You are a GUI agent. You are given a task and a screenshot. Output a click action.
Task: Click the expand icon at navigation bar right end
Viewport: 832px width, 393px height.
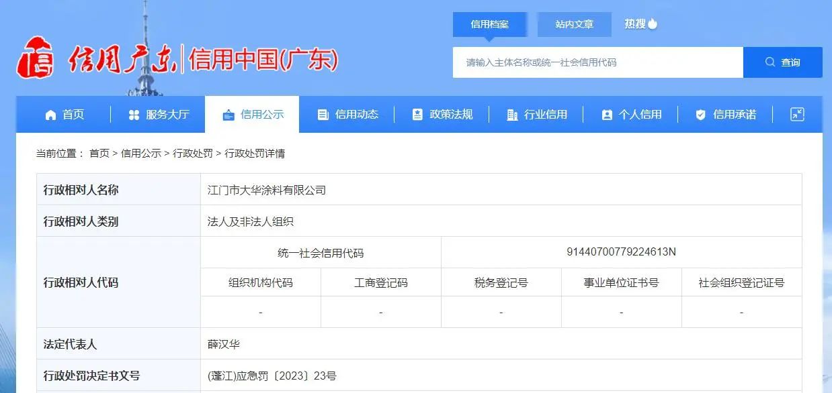coord(796,114)
